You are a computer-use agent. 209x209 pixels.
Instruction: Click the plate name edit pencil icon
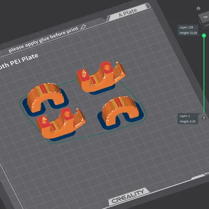pos(83,27)
